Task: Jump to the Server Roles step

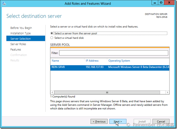Action: click(x=18, y=44)
